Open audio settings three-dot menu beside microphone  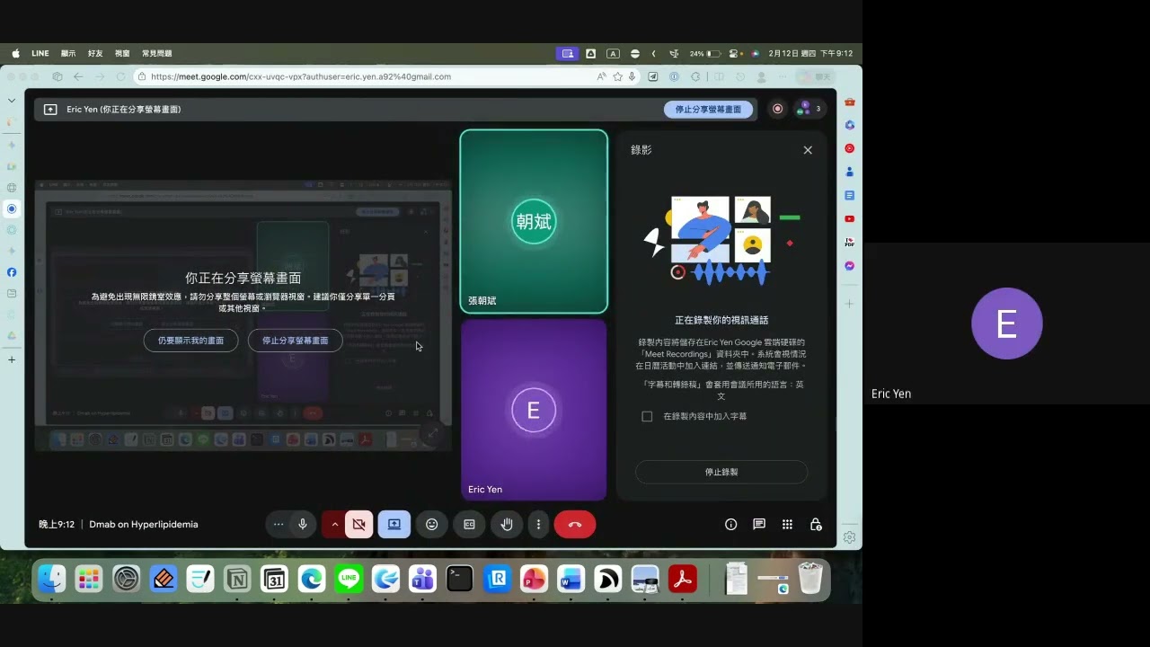point(279,524)
